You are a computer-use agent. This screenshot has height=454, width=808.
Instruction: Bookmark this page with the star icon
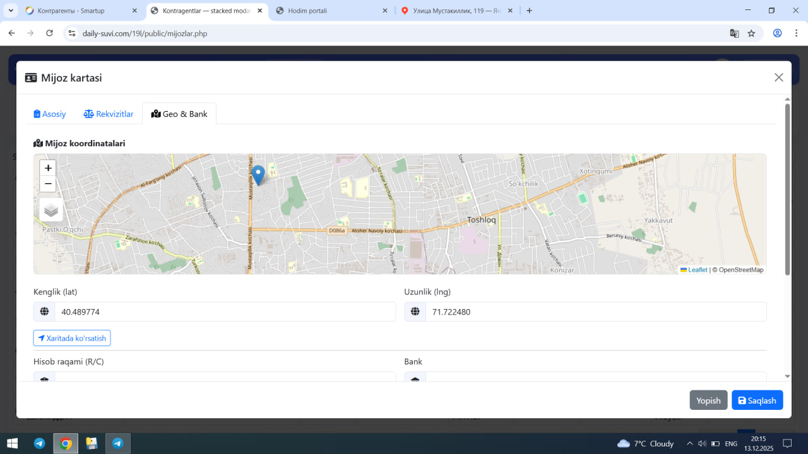751,33
